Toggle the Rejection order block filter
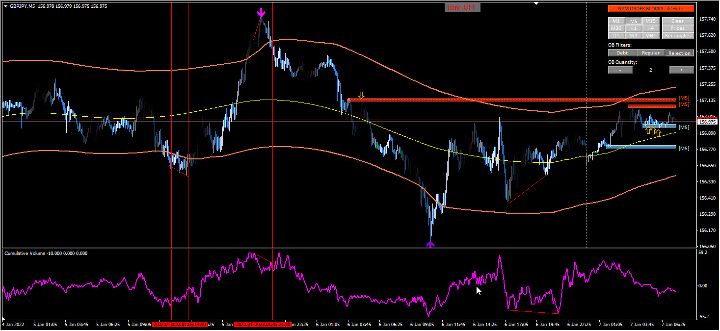The image size is (720, 331). pos(680,53)
